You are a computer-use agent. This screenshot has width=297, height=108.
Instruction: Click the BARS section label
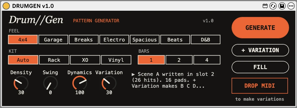pyautogui.click(x=144, y=51)
